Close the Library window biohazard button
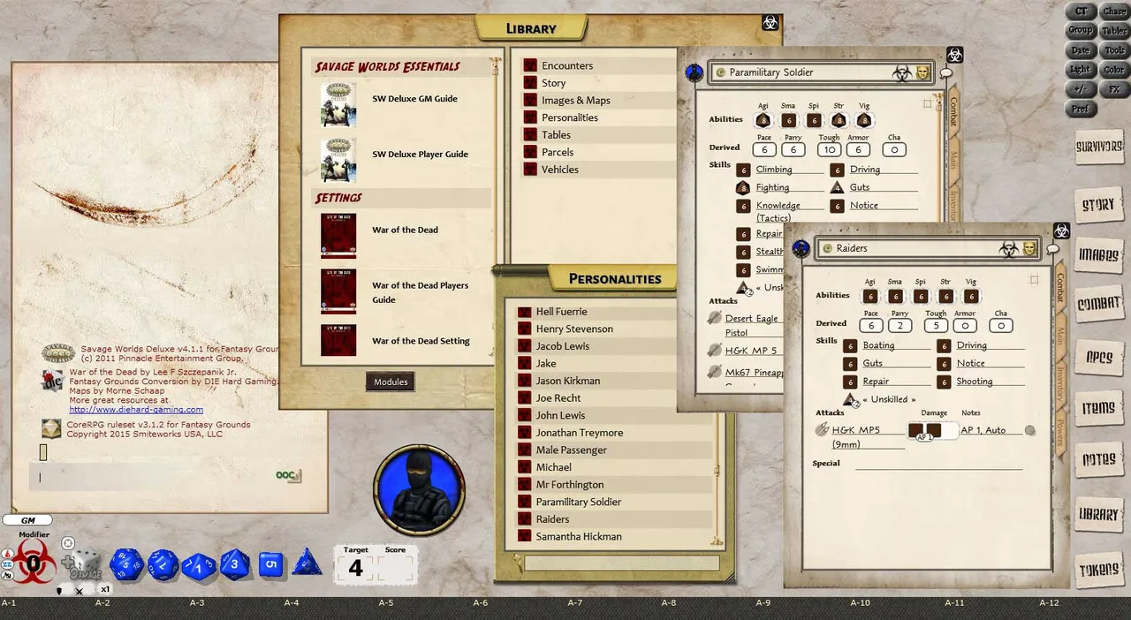The image size is (1131, 620). click(x=770, y=23)
